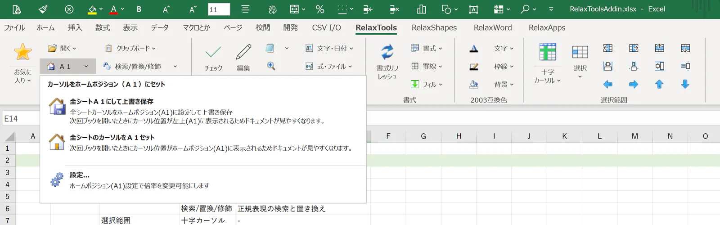Image resolution: width=720 pixels, height=225 pixels.
Task: Click the pencil edit icon
Action: tap(243, 52)
